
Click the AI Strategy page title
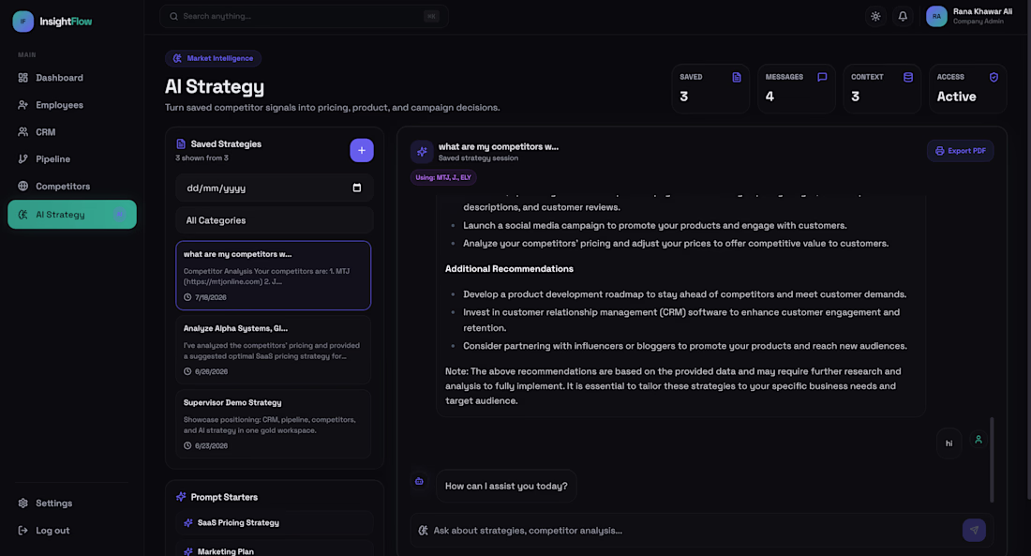click(215, 86)
